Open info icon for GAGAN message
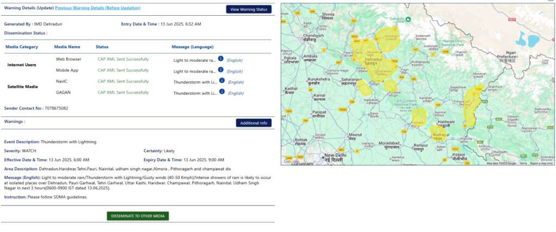 pos(222,92)
